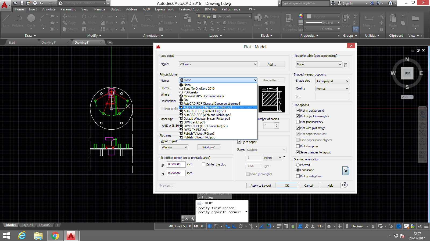
Task: Click Add... page setup button
Action: (272, 65)
